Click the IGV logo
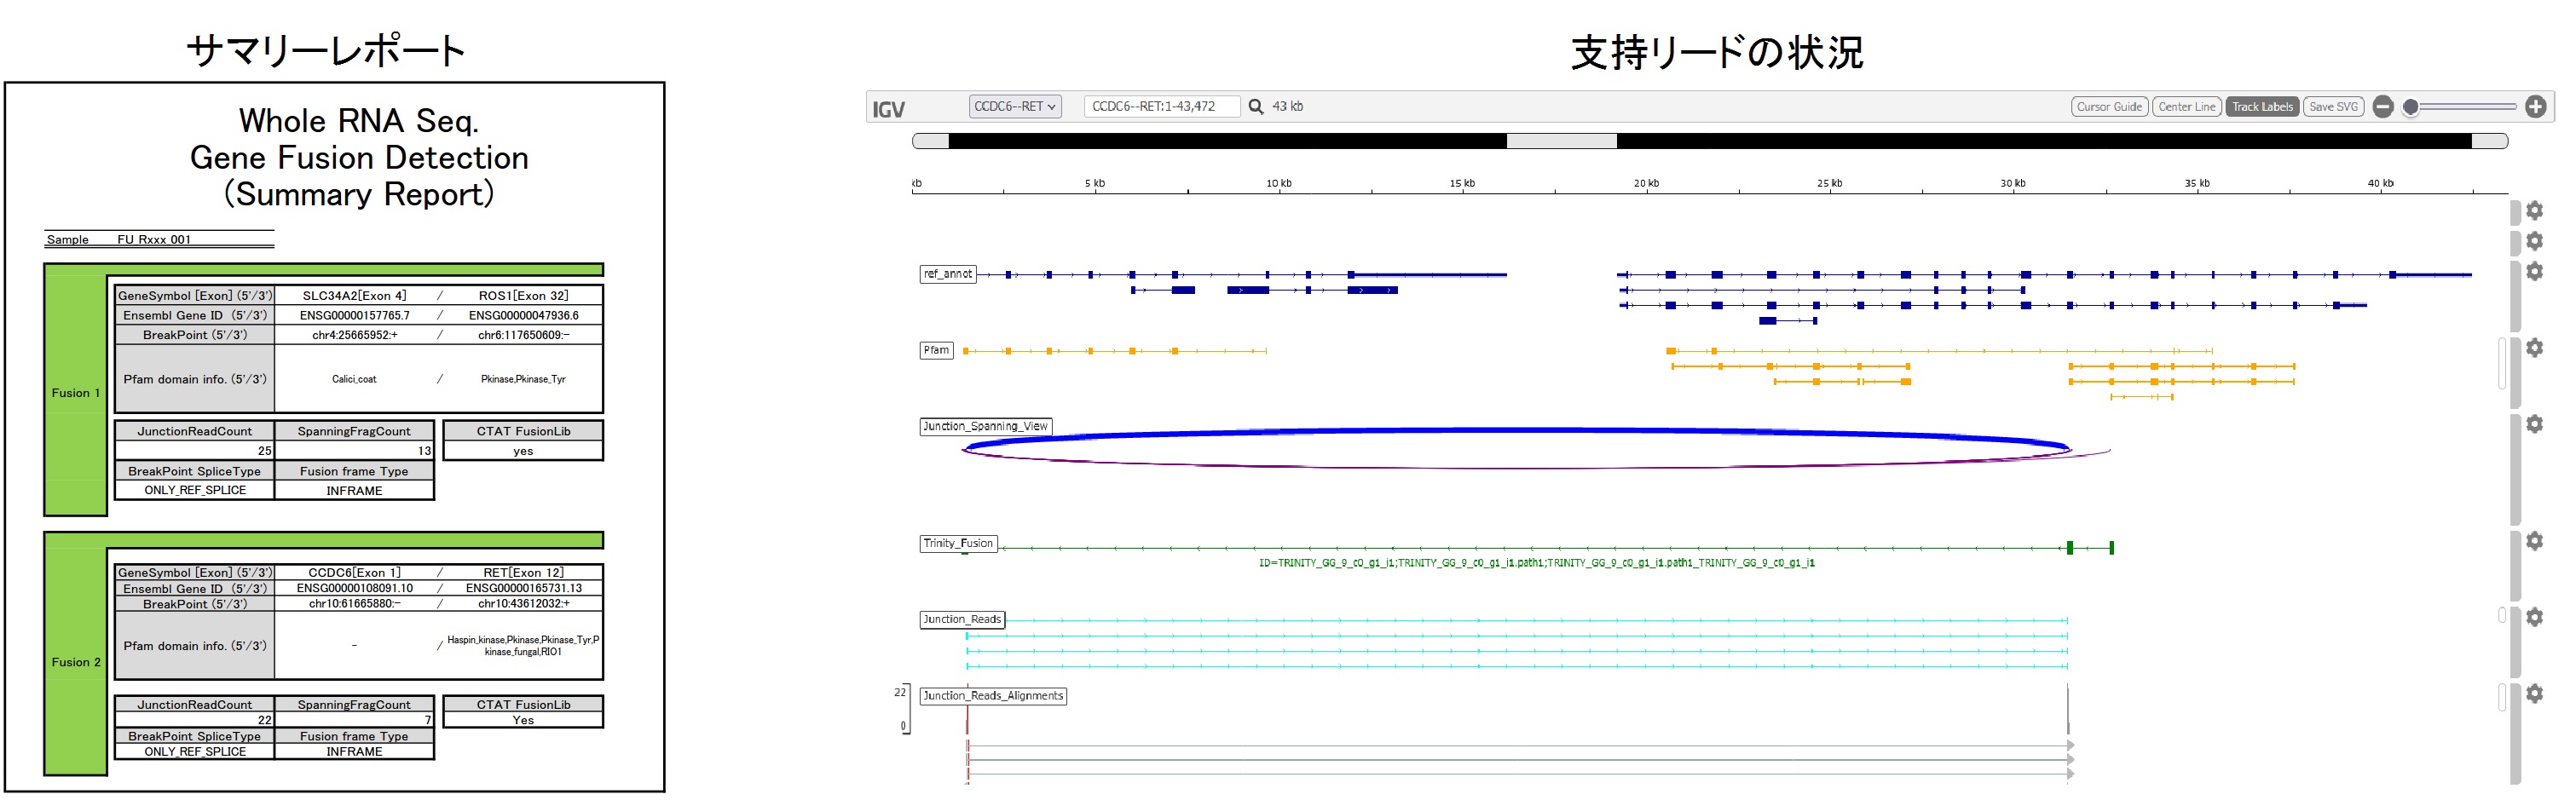This screenshot has height=806, width=2576. coord(888,109)
